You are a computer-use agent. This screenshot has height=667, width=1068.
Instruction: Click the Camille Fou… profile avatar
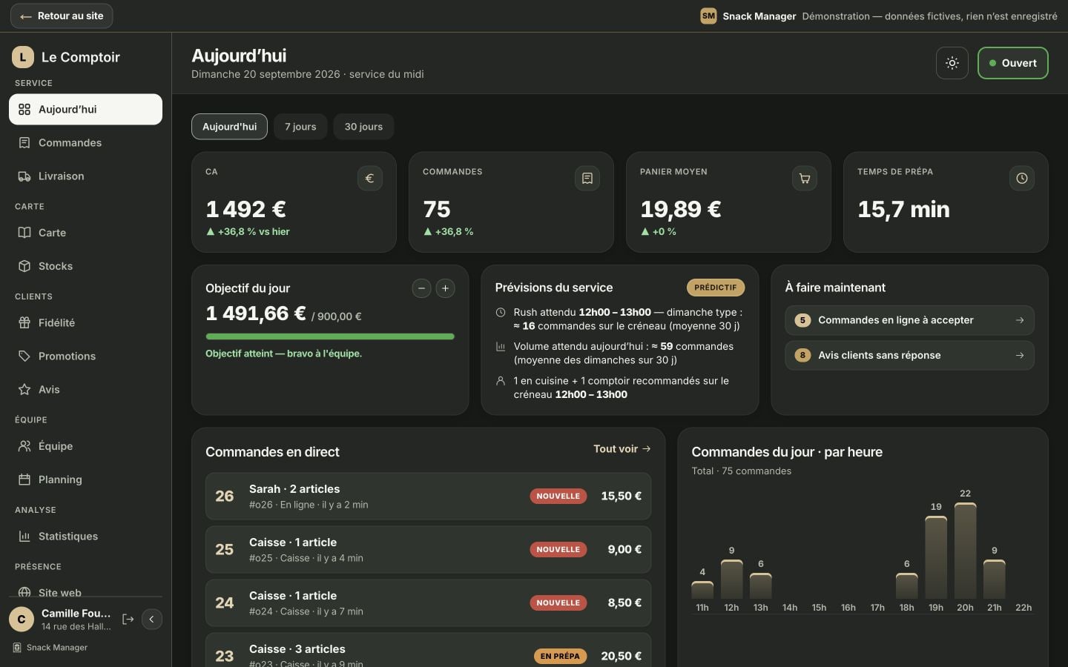(22, 620)
